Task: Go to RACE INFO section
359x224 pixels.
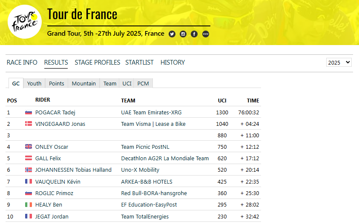Action: [22, 62]
